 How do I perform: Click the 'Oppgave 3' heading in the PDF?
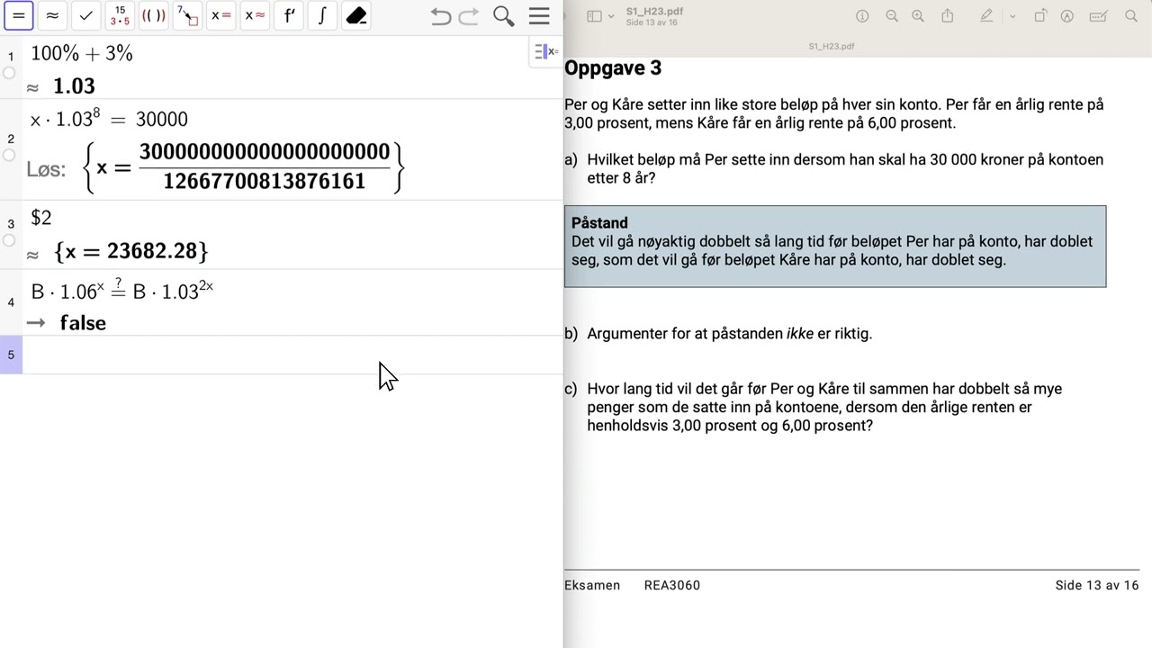[x=613, y=68]
